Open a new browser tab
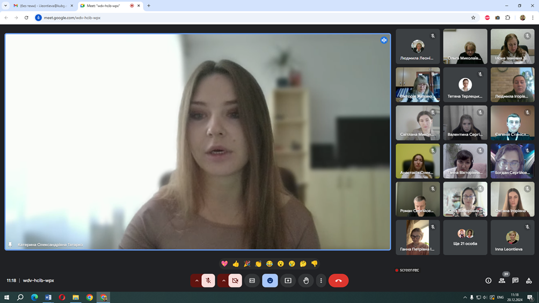This screenshot has width=539, height=303. point(149,6)
